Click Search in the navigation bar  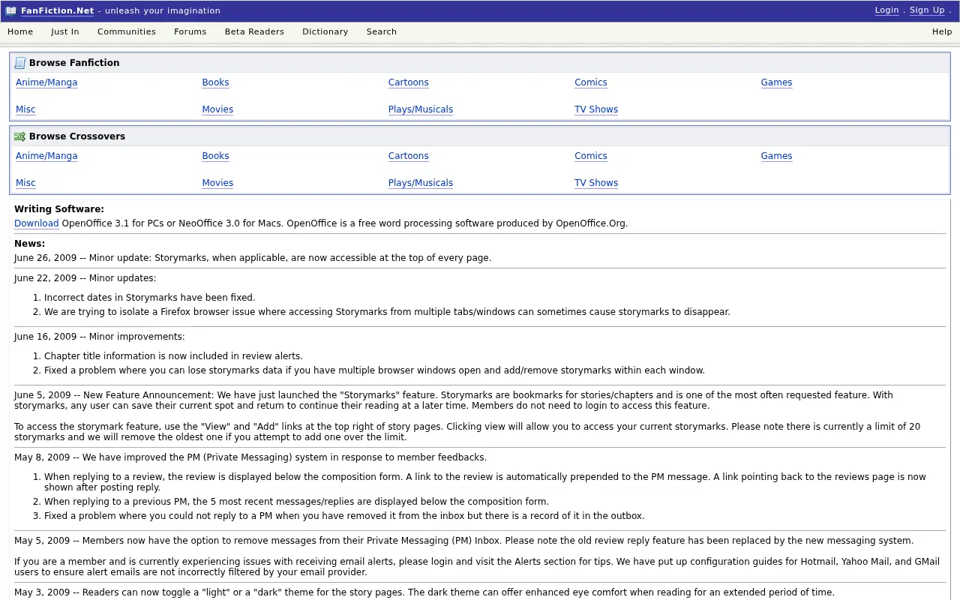[382, 31]
